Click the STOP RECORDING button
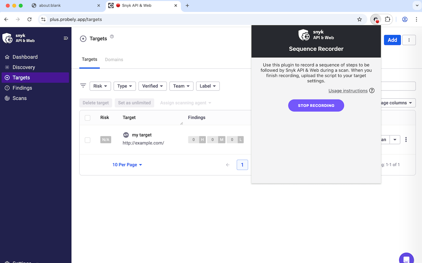Viewport: 422px width, 263px height. coord(316,106)
